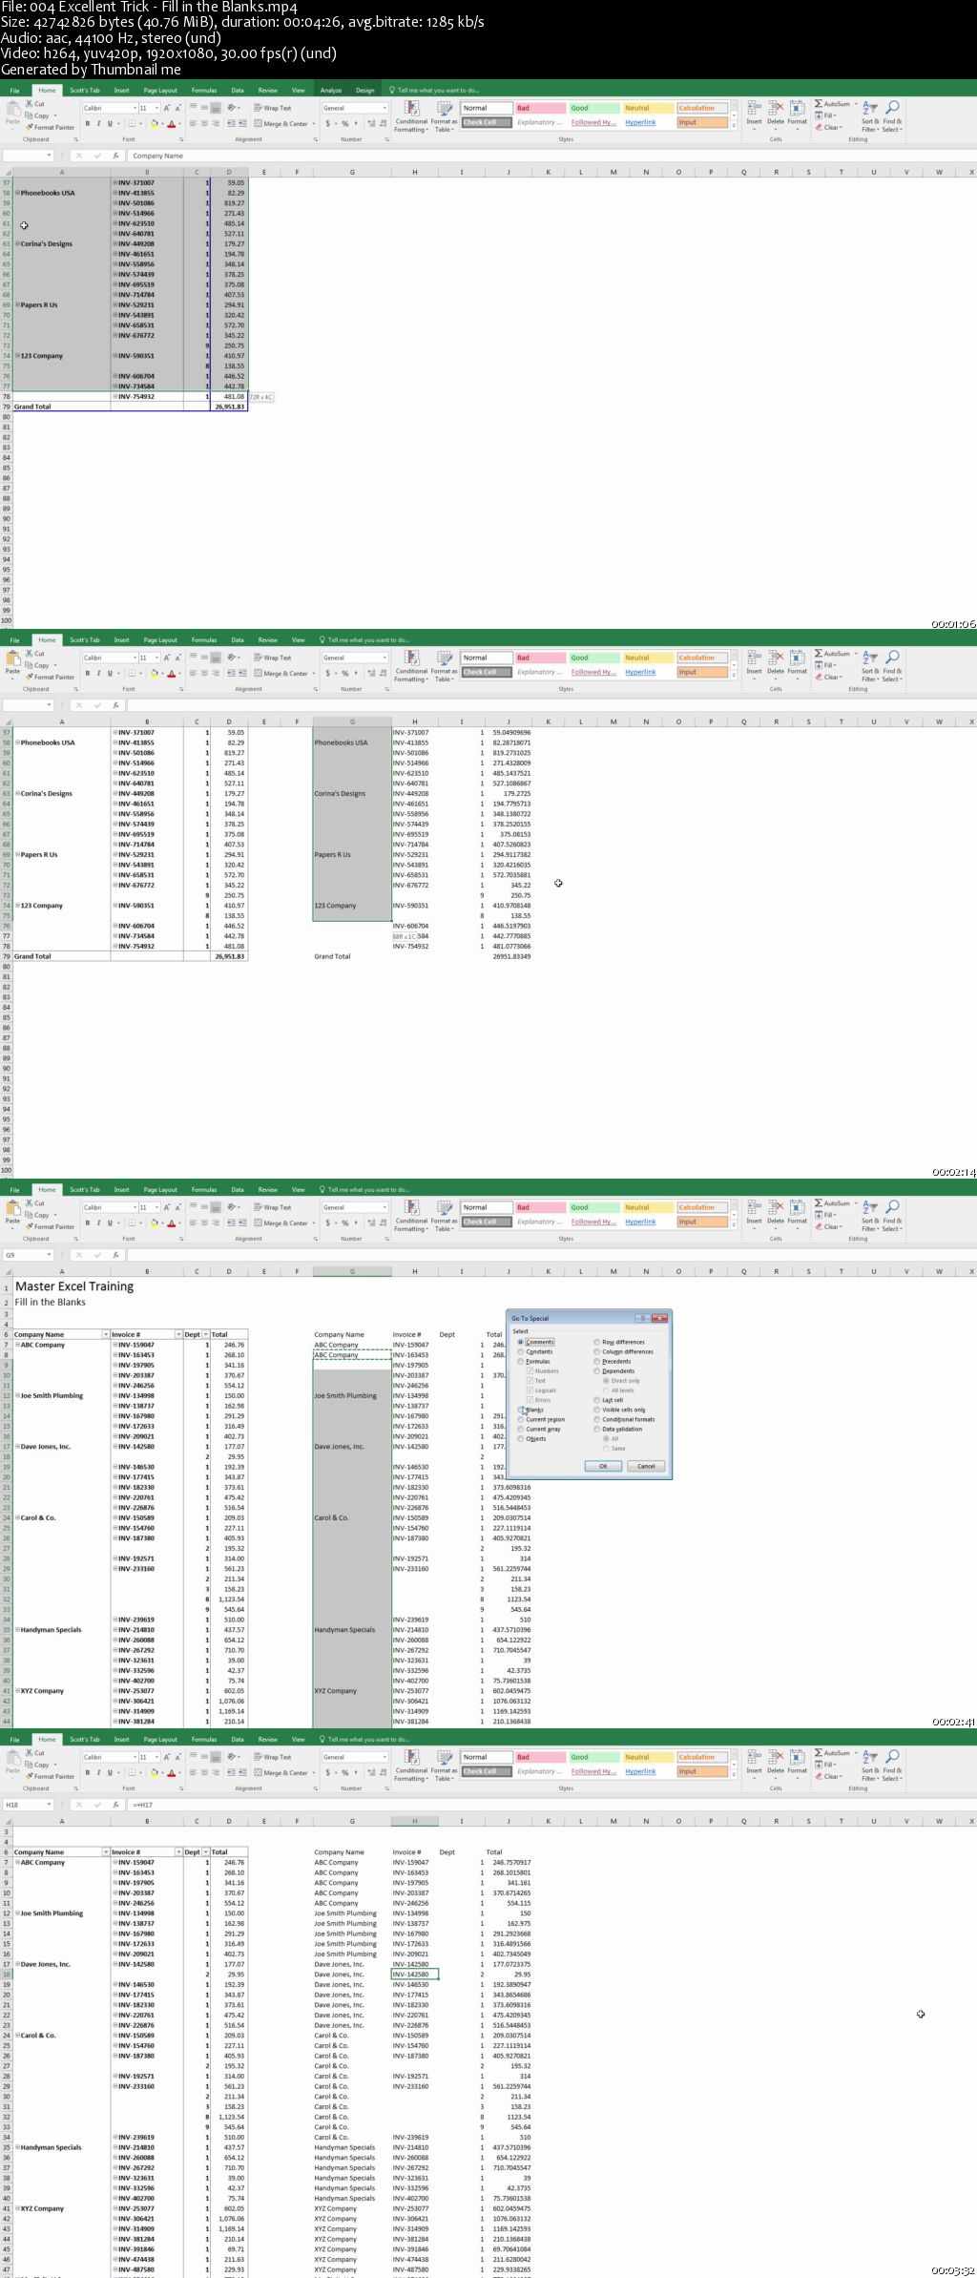Open font name Calibri dropdown in 00:01:06 frame

(135, 108)
